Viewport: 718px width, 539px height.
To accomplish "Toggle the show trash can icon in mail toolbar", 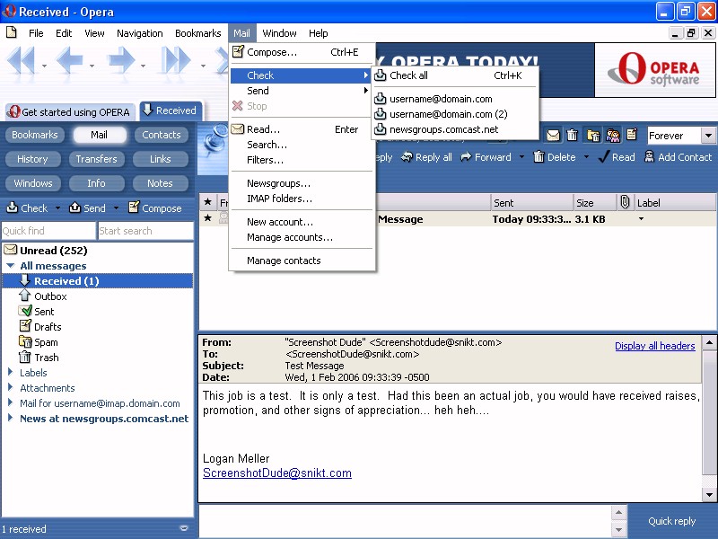I will coord(572,136).
